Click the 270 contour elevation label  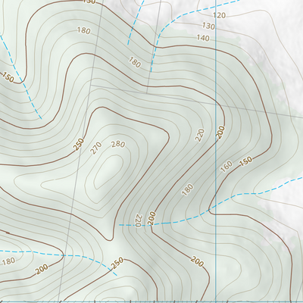point(96,148)
